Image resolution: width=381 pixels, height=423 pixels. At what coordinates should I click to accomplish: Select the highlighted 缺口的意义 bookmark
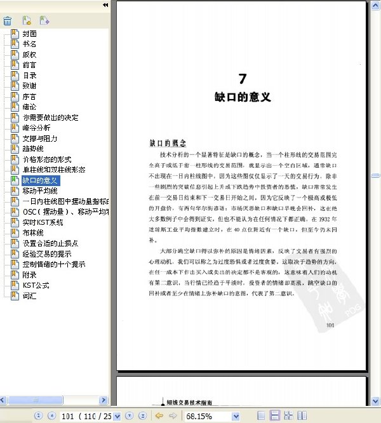pyautogui.click(x=41, y=180)
